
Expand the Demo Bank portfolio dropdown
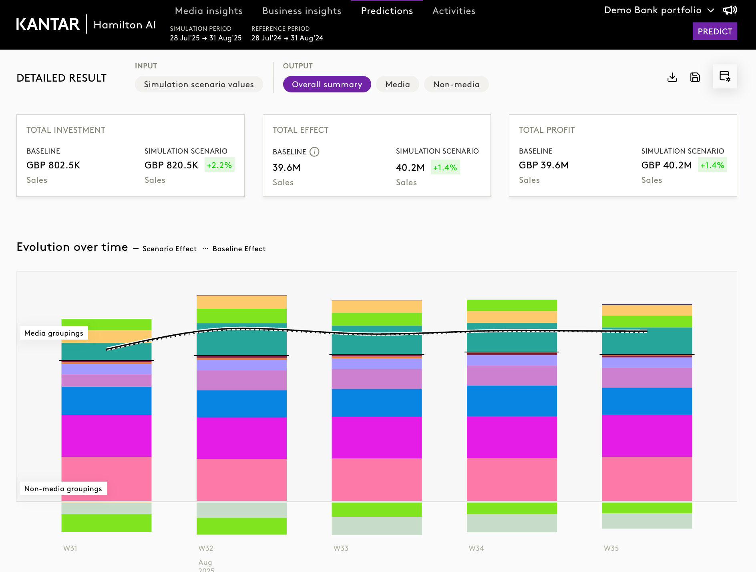point(659,10)
